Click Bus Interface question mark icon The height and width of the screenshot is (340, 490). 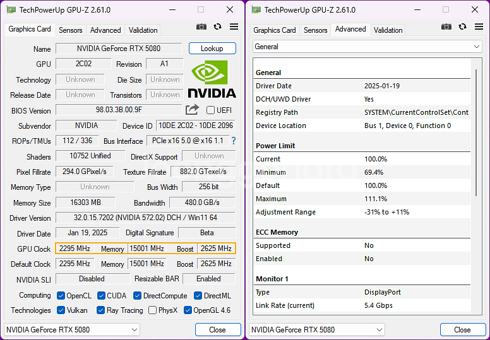[x=234, y=141]
